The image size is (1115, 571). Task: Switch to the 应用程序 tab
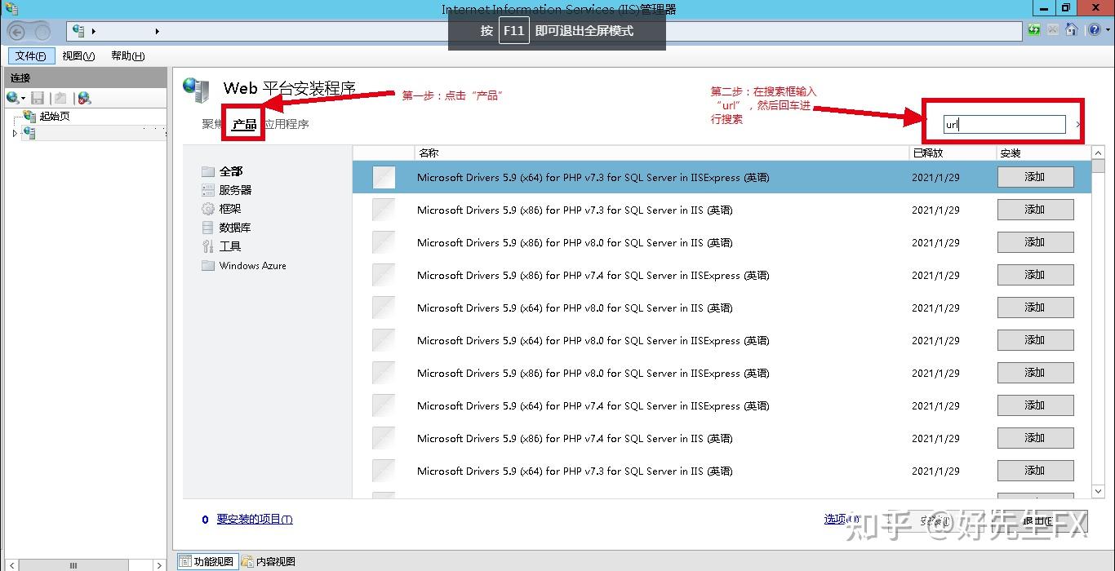coord(287,124)
